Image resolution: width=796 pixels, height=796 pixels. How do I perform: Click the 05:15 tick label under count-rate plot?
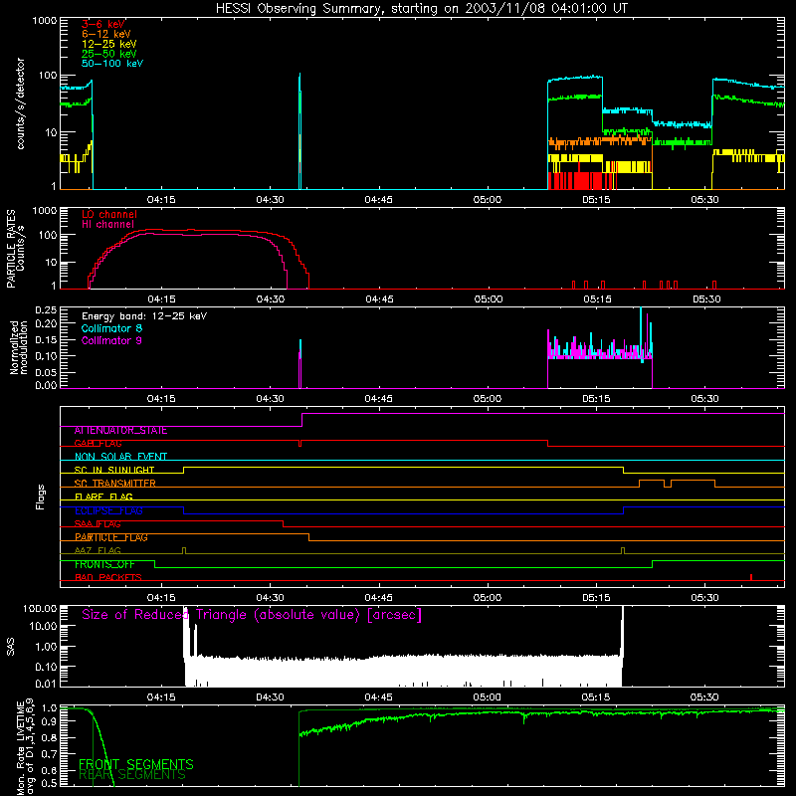(596, 200)
